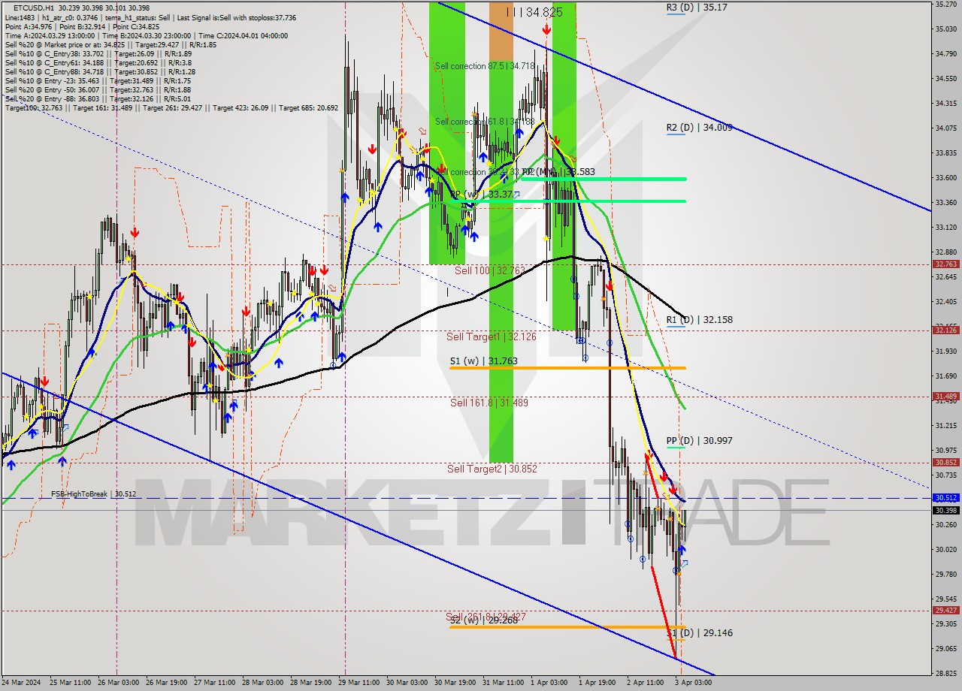Click the 'FSB-HighToBreak | 30.512' label
The width and height of the screenshot is (962, 691).
pyautogui.click(x=94, y=494)
